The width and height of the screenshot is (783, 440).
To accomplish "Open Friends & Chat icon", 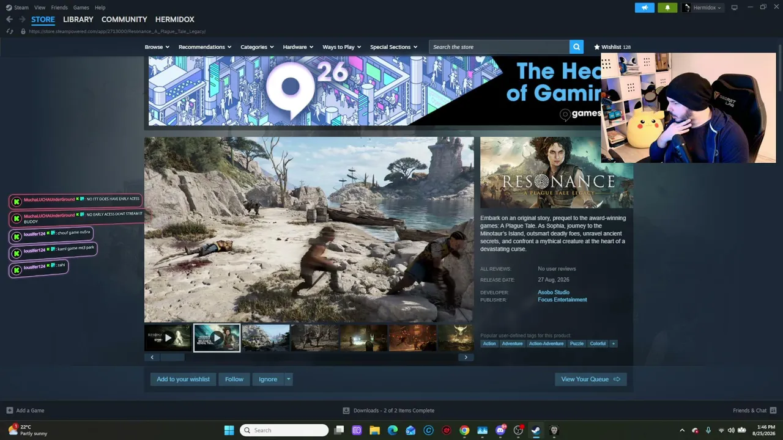I will coord(773,411).
